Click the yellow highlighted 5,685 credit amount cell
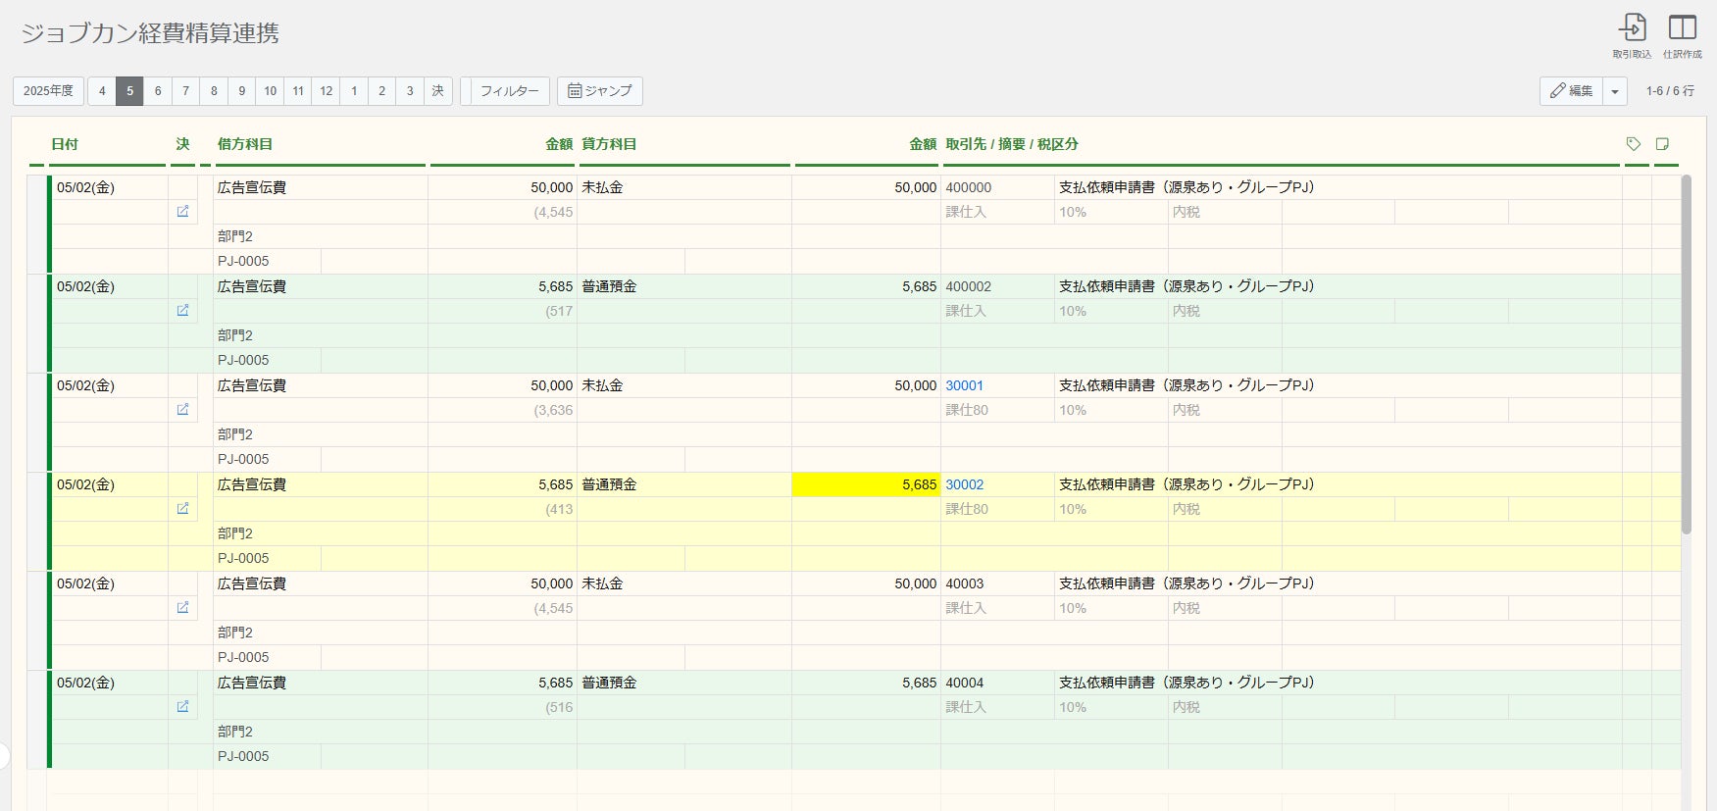The height and width of the screenshot is (811, 1717). coord(866,484)
